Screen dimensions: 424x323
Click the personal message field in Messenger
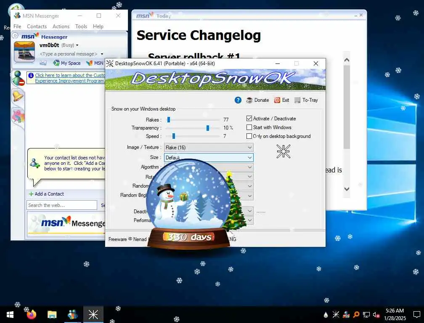point(69,54)
